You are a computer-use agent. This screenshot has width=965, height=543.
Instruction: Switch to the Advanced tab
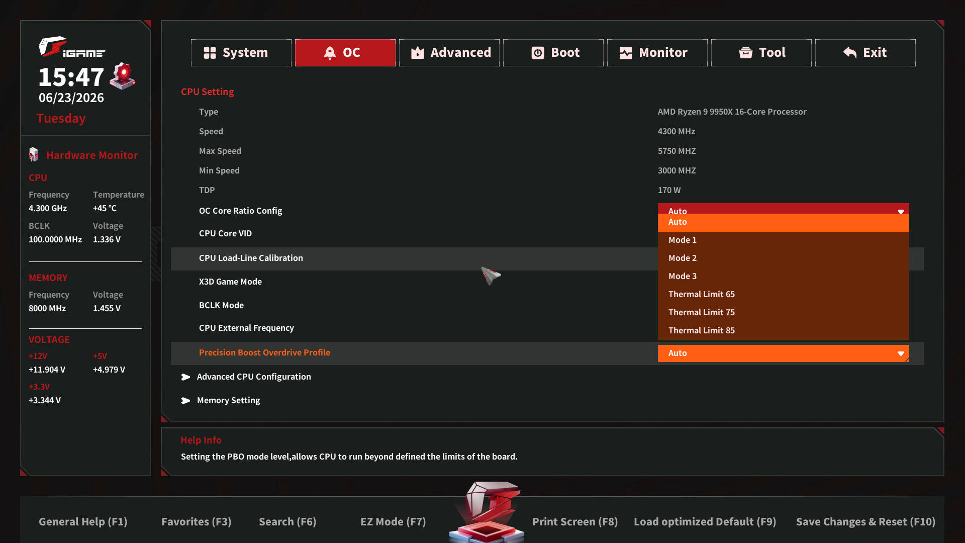(x=449, y=53)
